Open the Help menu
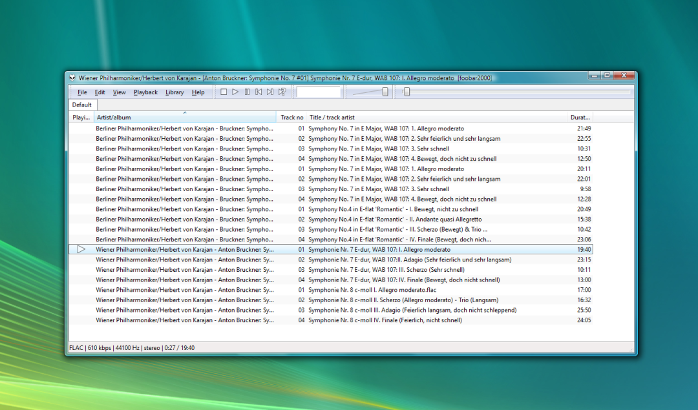The width and height of the screenshot is (698, 410). (198, 92)
